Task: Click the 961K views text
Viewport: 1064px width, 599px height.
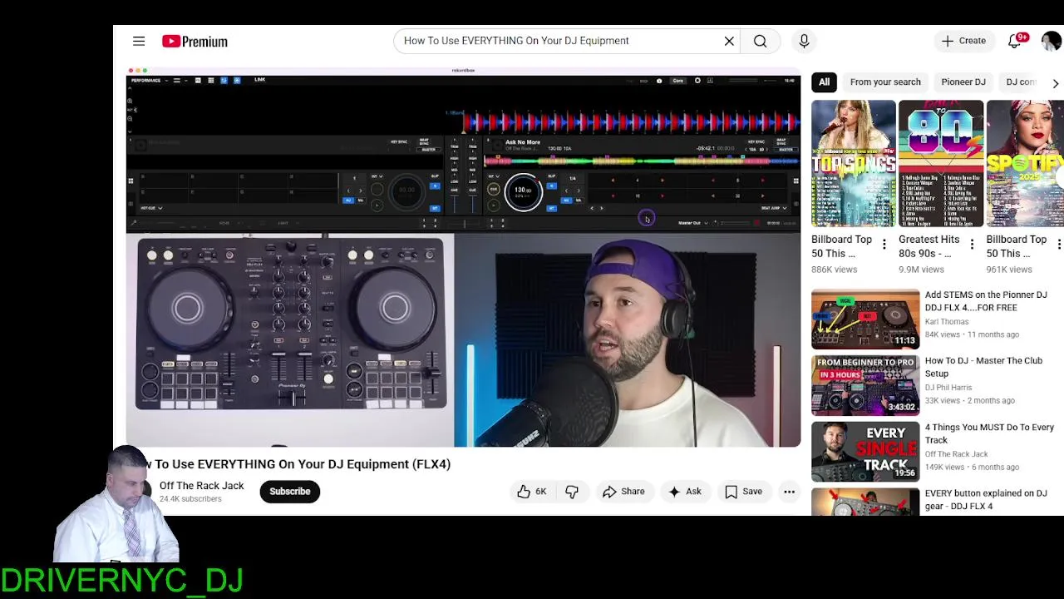Action: pyautogui.click(x=1008, y=270)
